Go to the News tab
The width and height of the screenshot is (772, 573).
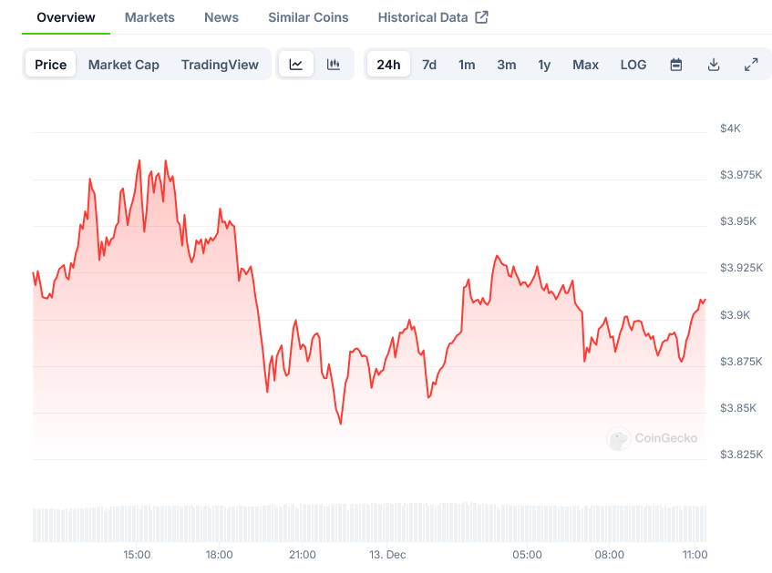coord(221,17)
